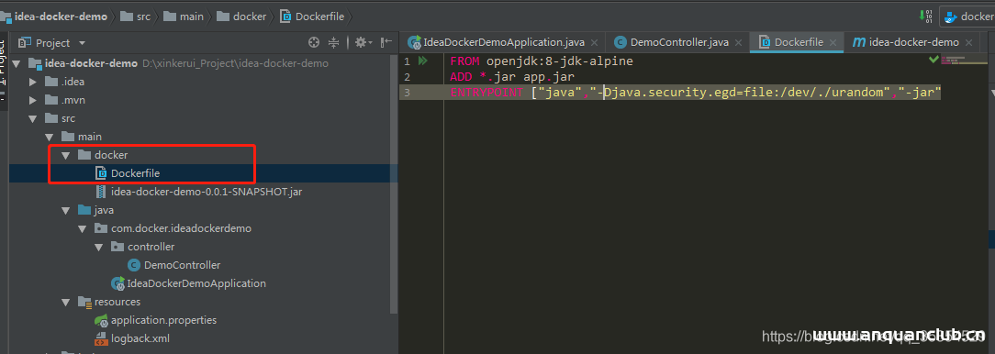Click the FROM openjdk:8-jdk-alpine line
The image size is (995, 354).
(542, 61)
